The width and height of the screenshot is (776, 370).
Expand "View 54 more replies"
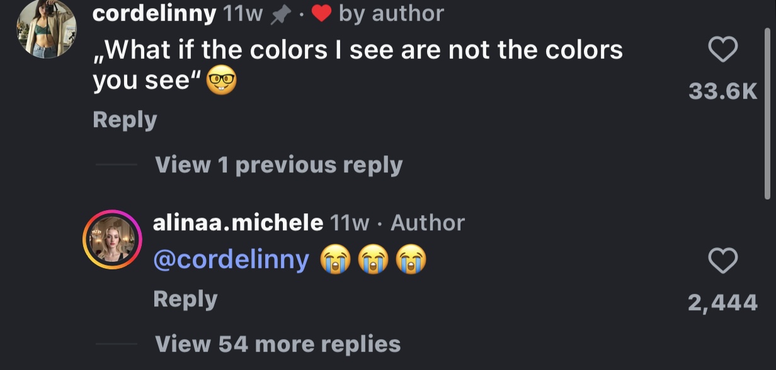tap(278, 344)
